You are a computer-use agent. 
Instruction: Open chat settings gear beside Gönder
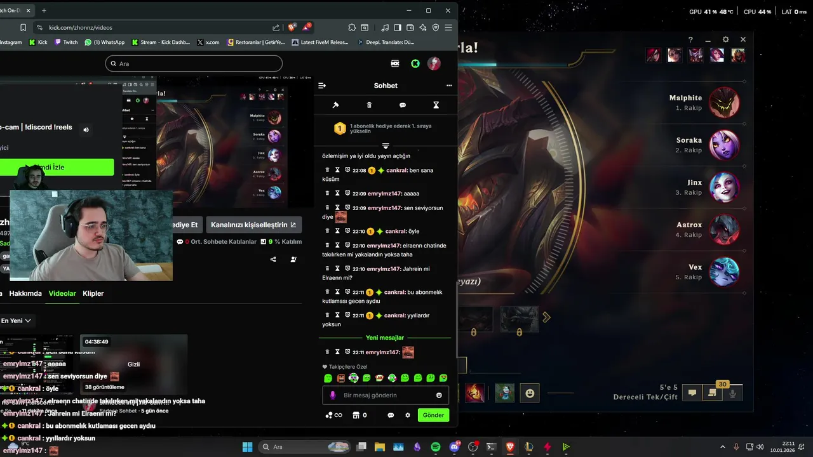pos(408,415)
